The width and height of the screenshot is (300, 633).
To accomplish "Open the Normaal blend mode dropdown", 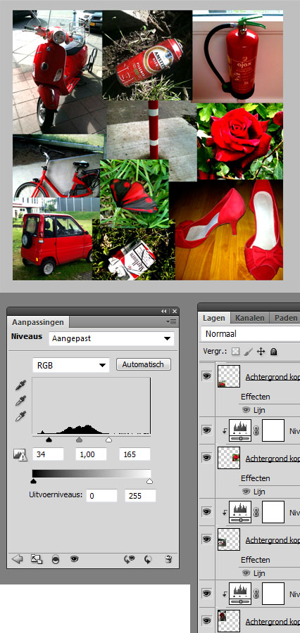I will [x=251, y=334].
